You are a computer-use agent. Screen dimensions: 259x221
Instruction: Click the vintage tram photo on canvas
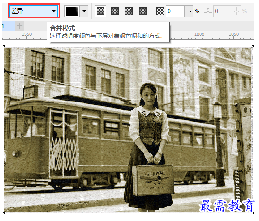point(128,130)
